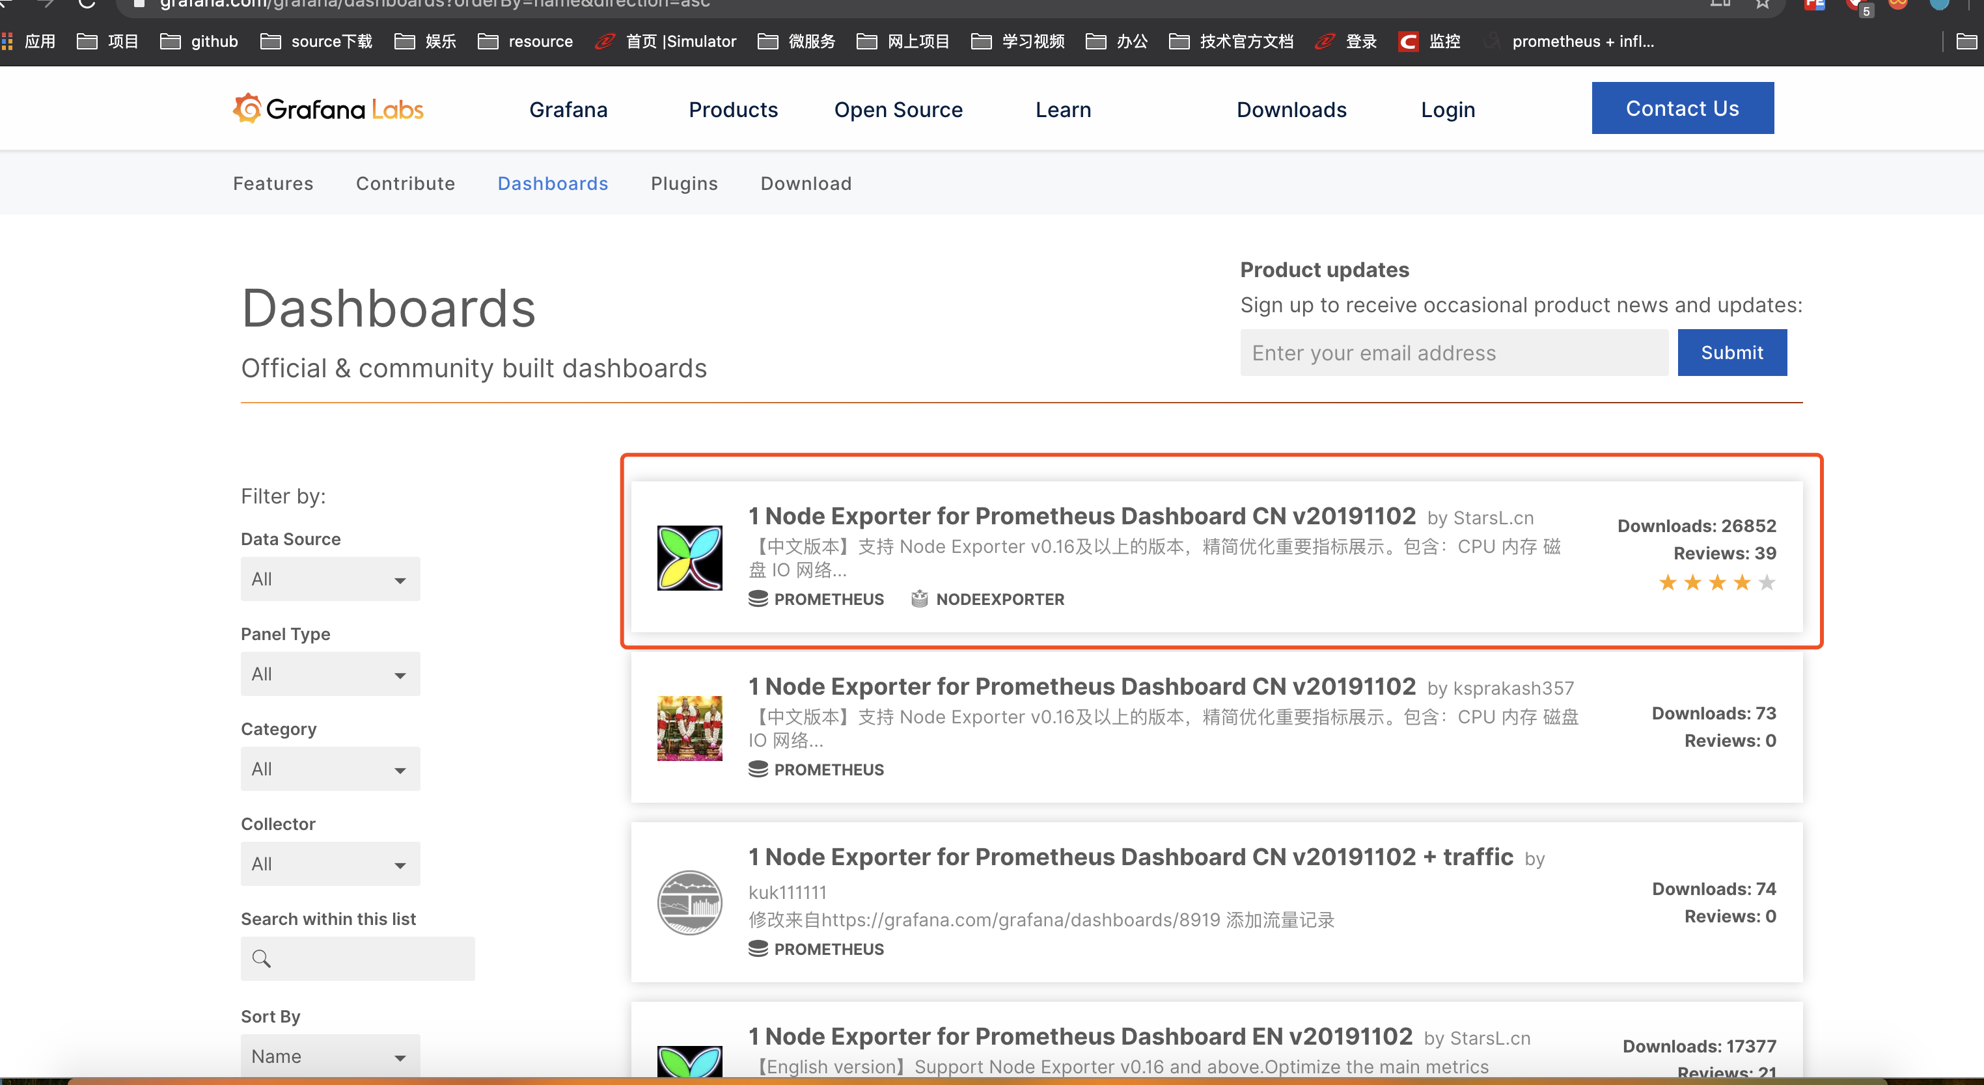Click the email address input field
Image resolution: width=1984 pixels, height=1085 pixels.
1453,353
